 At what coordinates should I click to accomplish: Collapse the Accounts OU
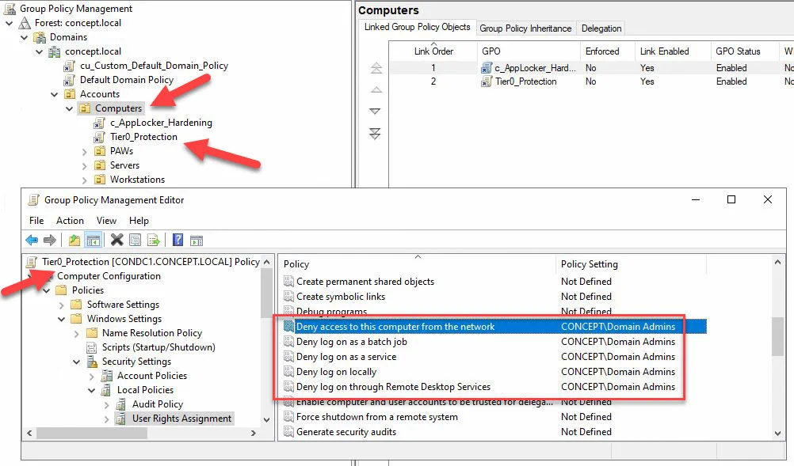click(x=54, y=94)
